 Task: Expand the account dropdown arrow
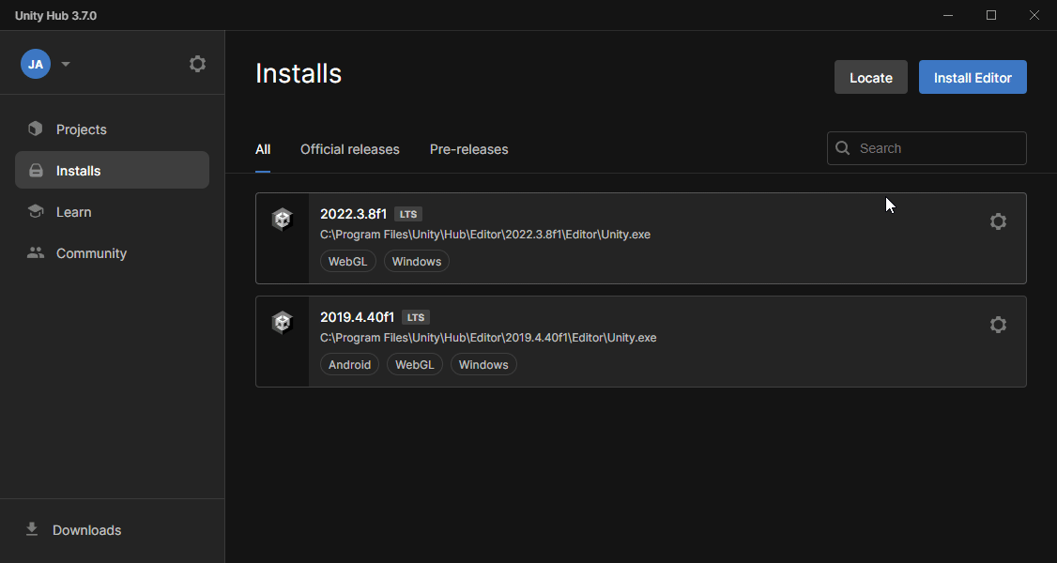click(x=65, y=63)
